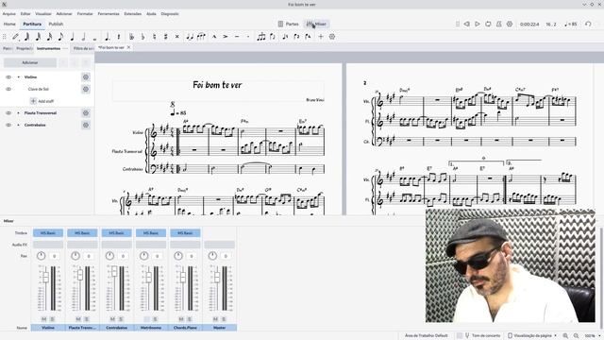Open the Partes button
The image size is (604, 340).
(x=288, y=24)
